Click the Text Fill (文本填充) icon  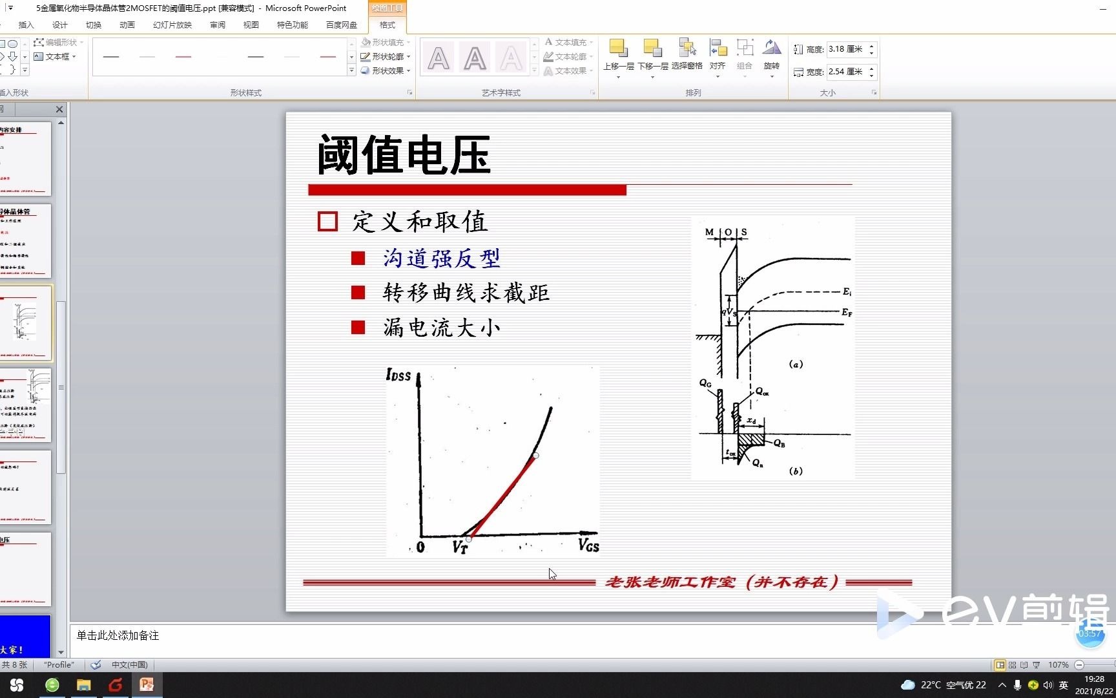pyautogui.click(x=548, y=42)
